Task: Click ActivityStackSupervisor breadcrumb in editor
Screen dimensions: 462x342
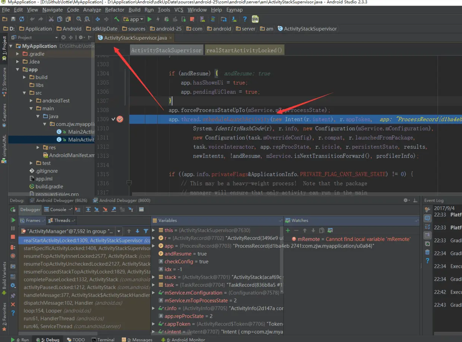Action: pyautogui.click(x=166, y=50)
